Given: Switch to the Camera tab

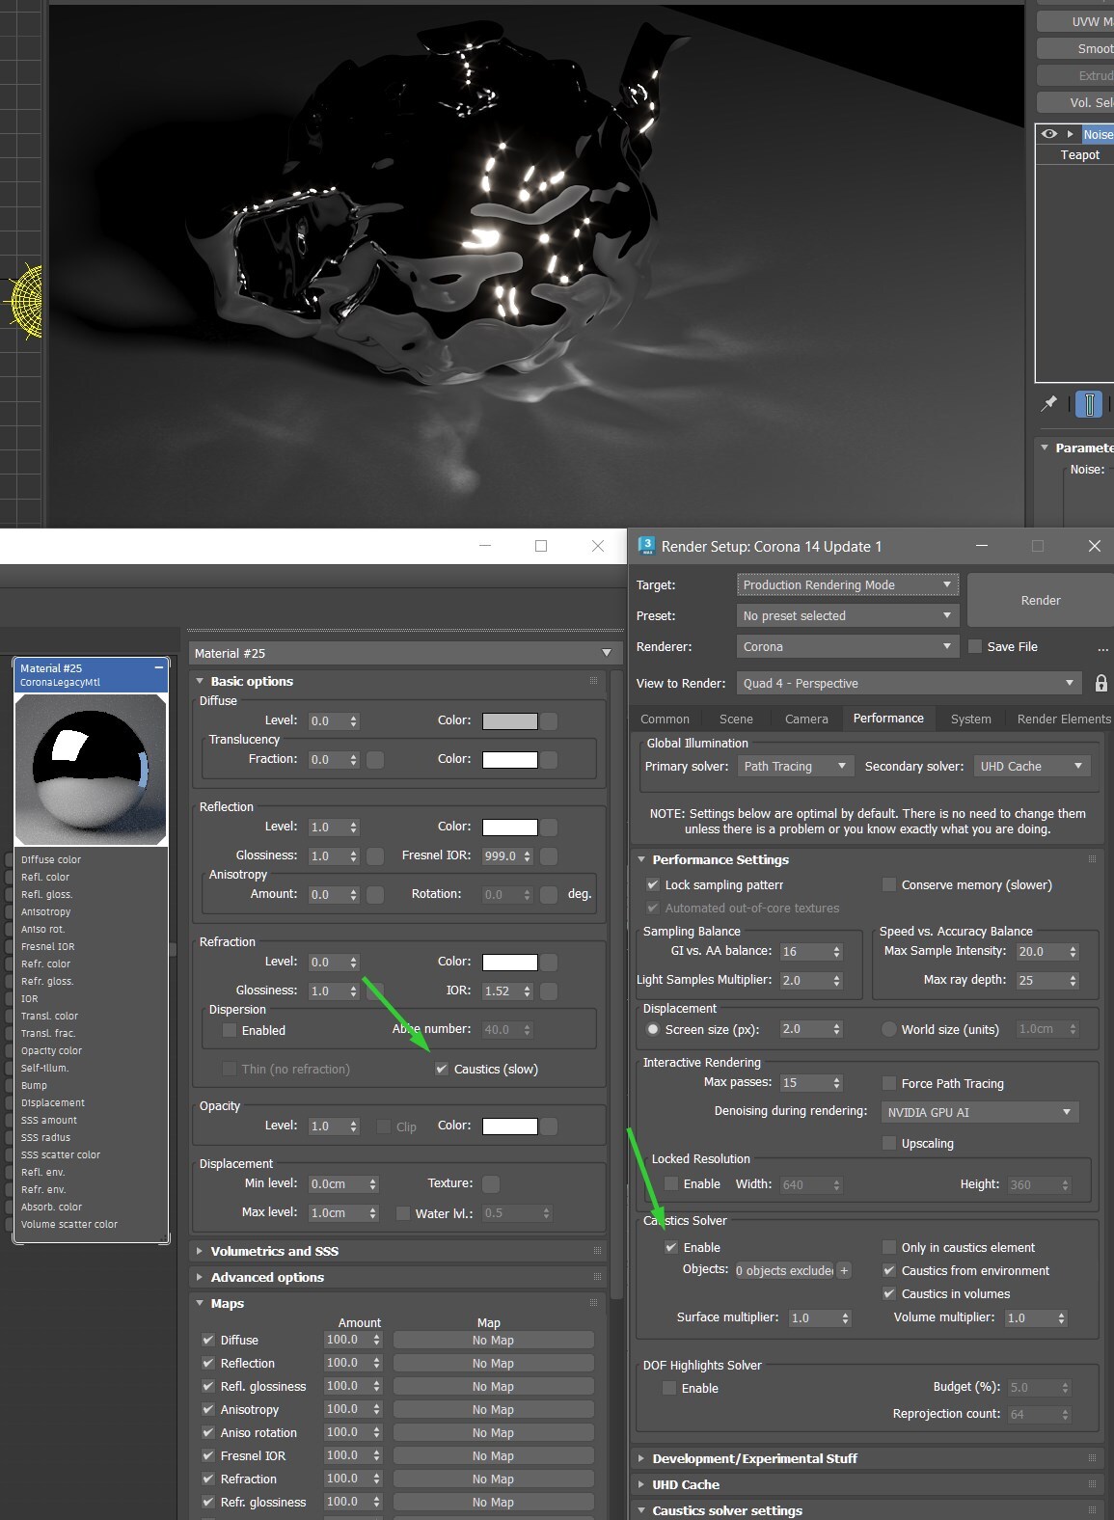Looking at the screenshot, I should (x=806, y=719).
